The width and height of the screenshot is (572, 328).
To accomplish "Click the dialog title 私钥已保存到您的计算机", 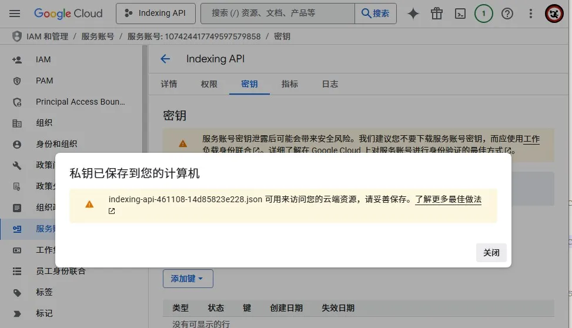I will (x=135, y=173).
